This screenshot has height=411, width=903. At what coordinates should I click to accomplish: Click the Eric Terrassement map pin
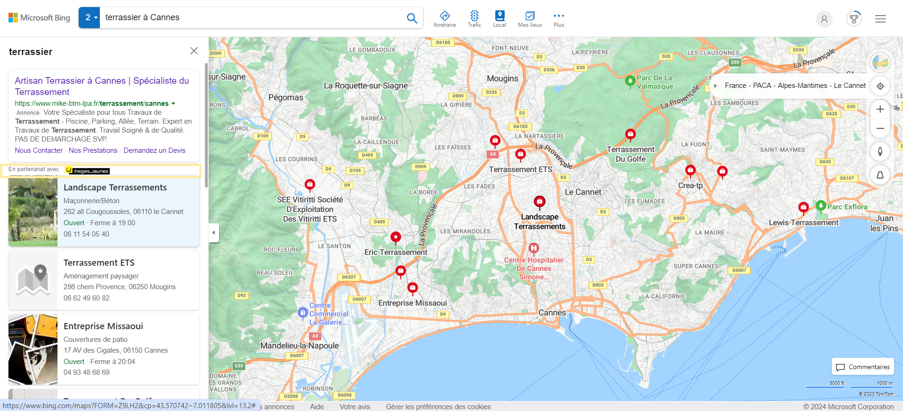tap(396, 237)
